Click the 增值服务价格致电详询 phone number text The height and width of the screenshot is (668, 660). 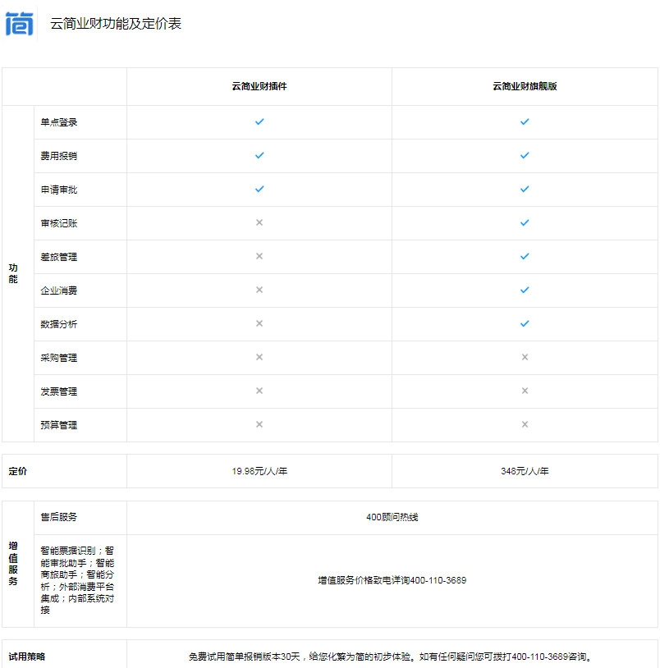(x=392, y=580)
